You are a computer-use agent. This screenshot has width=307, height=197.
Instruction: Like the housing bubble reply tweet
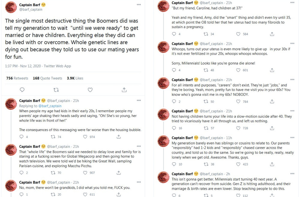[x=85, y=137]
